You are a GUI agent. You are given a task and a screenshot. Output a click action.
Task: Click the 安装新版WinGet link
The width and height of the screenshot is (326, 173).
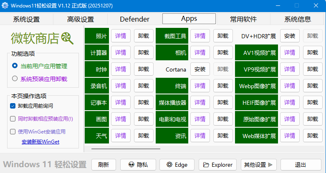[40, 142]
